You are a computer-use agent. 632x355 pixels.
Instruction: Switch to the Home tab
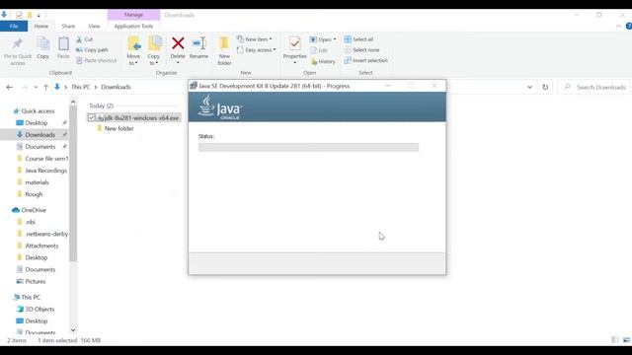41,27
